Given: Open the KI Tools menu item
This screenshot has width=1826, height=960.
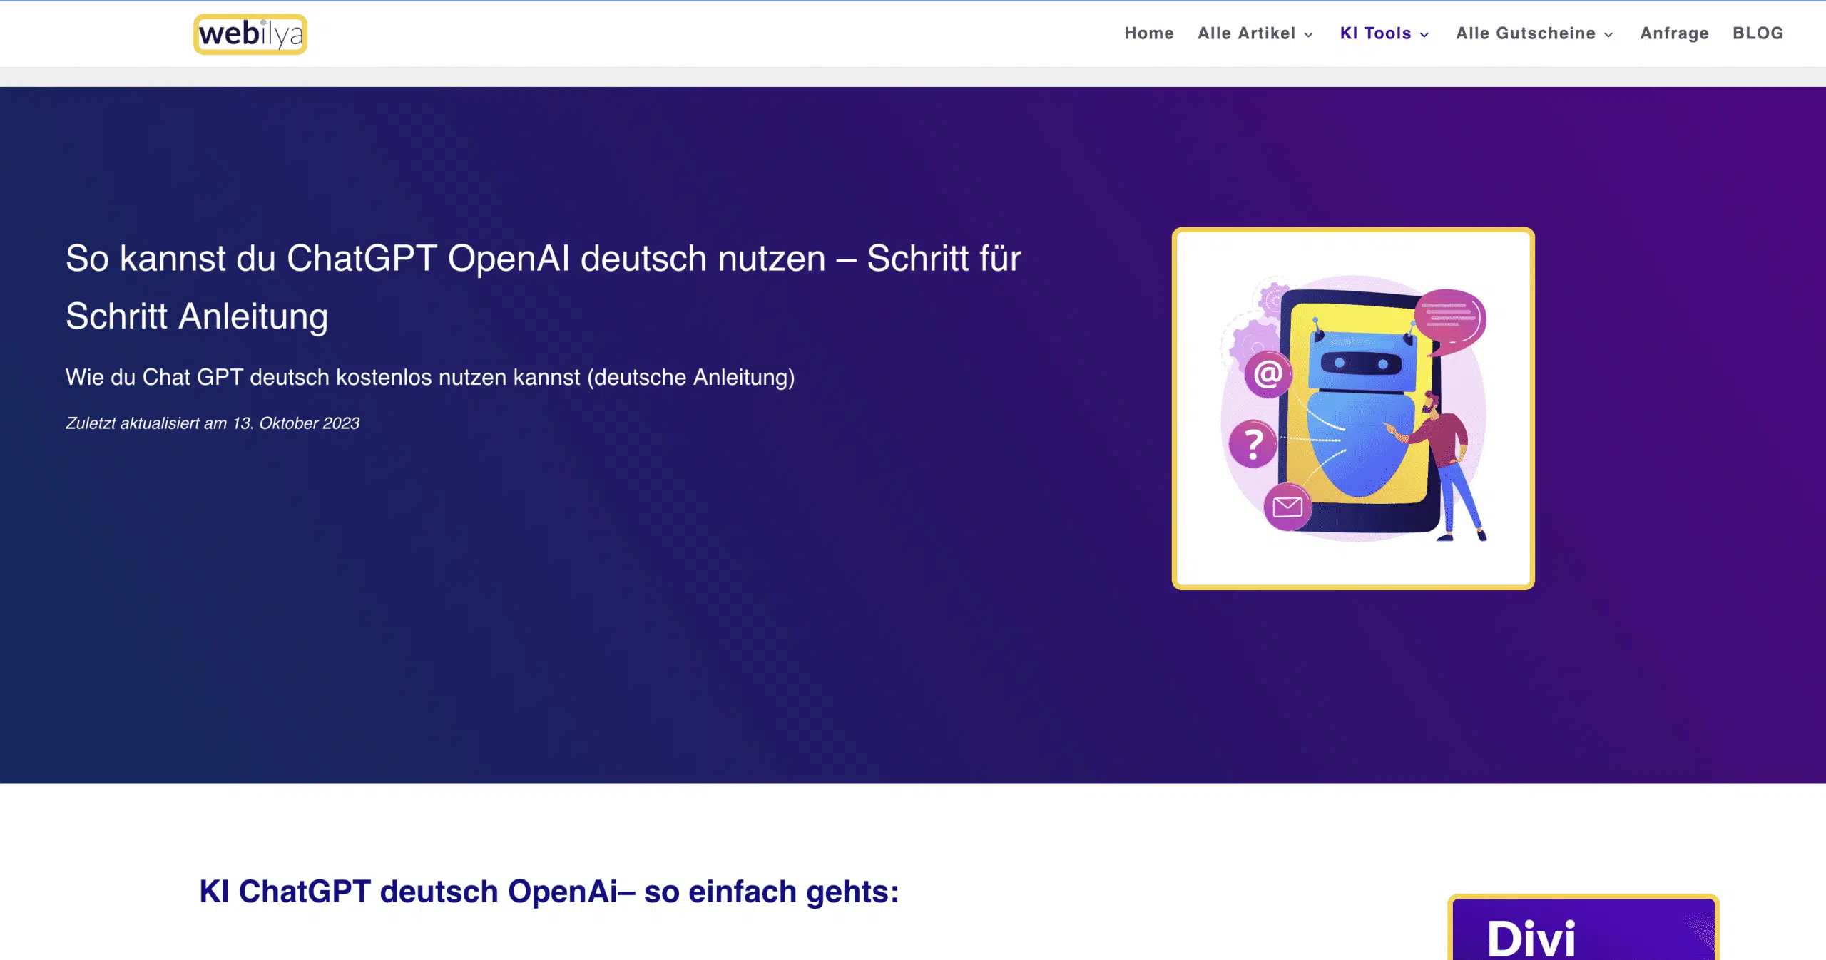Looking at the screenshot, I should coord(1376,33).
